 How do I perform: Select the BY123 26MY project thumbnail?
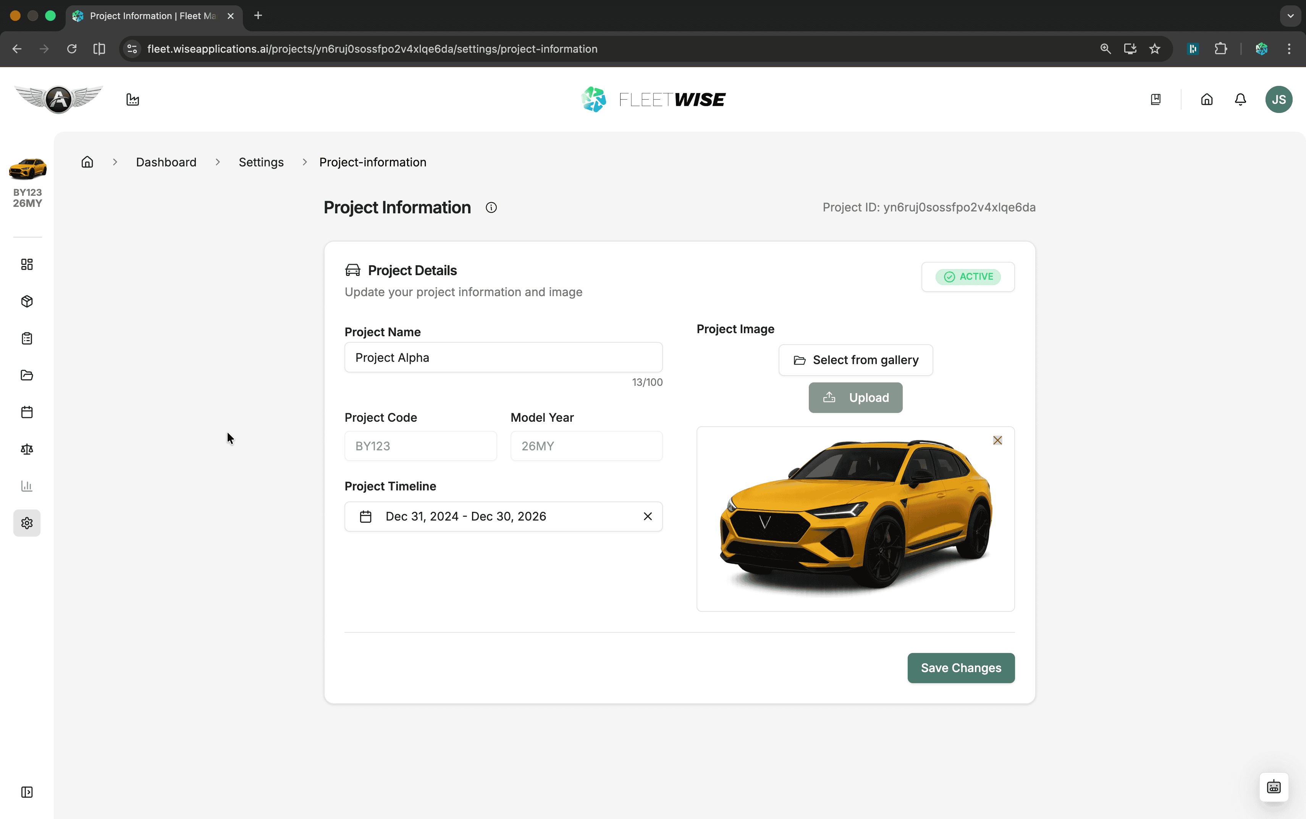(x=27, y=182)
